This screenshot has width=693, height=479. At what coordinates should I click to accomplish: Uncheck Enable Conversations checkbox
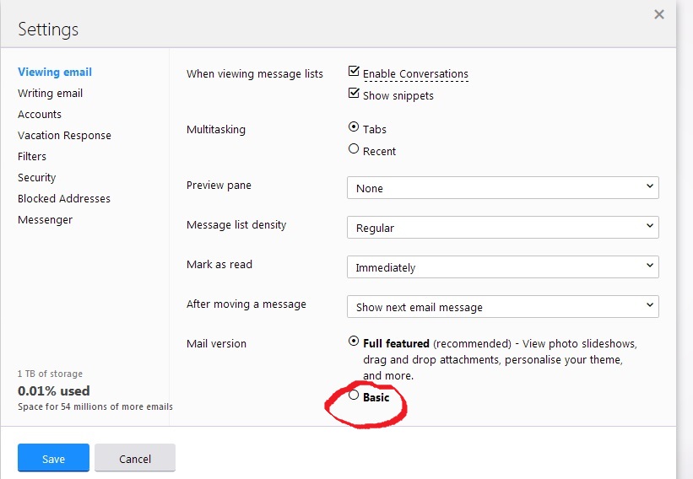point(354,73)
